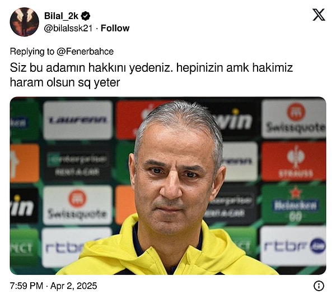Select the tweet text starting 'Siz bu adamın'
Screen dimensions: 336x303
pos(151,75)
